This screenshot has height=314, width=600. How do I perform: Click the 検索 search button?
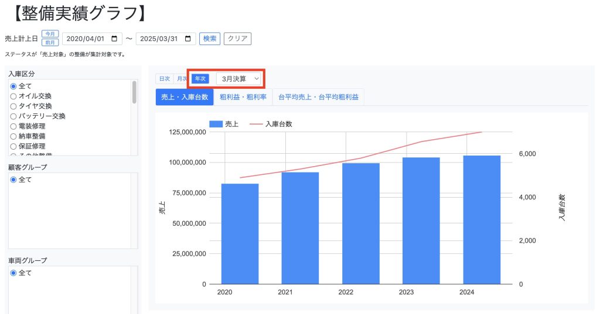(x=209, y=39)
